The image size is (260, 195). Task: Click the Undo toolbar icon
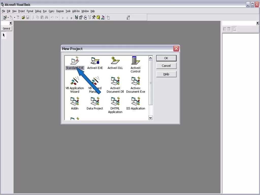[52, 18]
